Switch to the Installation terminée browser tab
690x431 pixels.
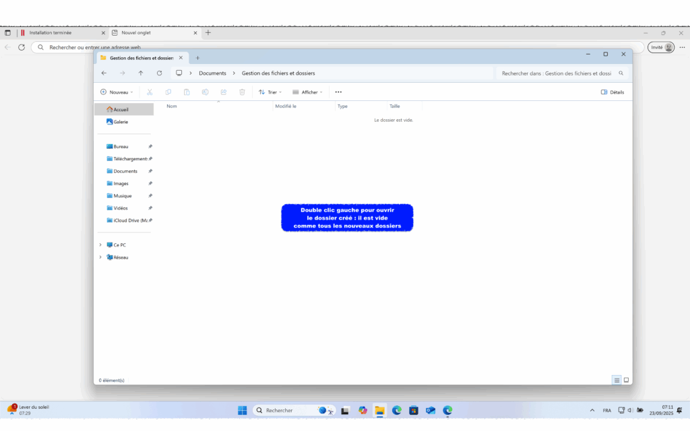(x=61, y=32)
